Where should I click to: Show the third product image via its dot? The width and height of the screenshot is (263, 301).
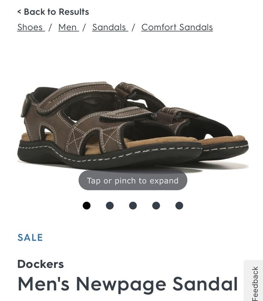pos(133,205)
